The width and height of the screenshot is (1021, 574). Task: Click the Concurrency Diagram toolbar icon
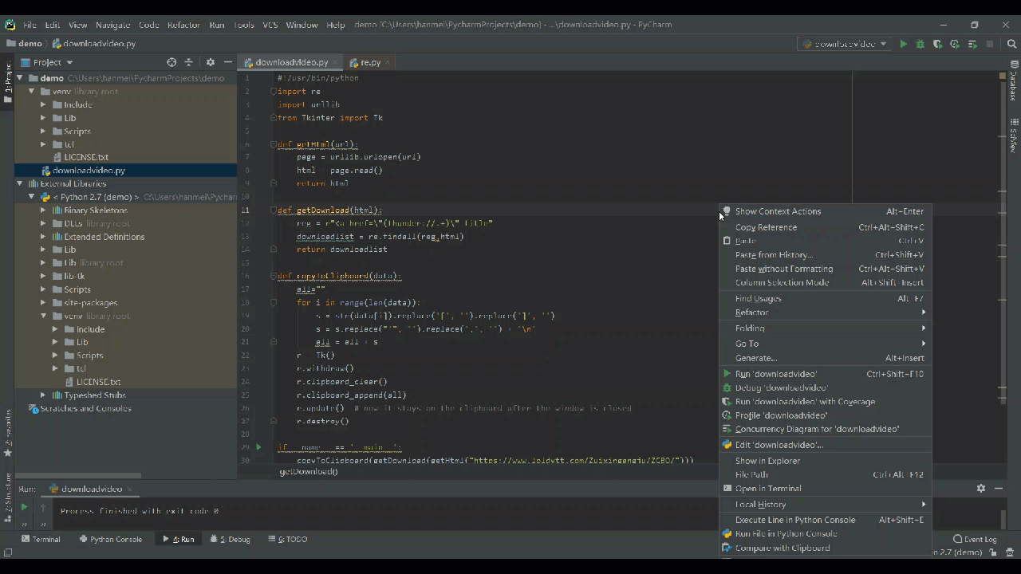pyautogui.click(x=972, y=44)
